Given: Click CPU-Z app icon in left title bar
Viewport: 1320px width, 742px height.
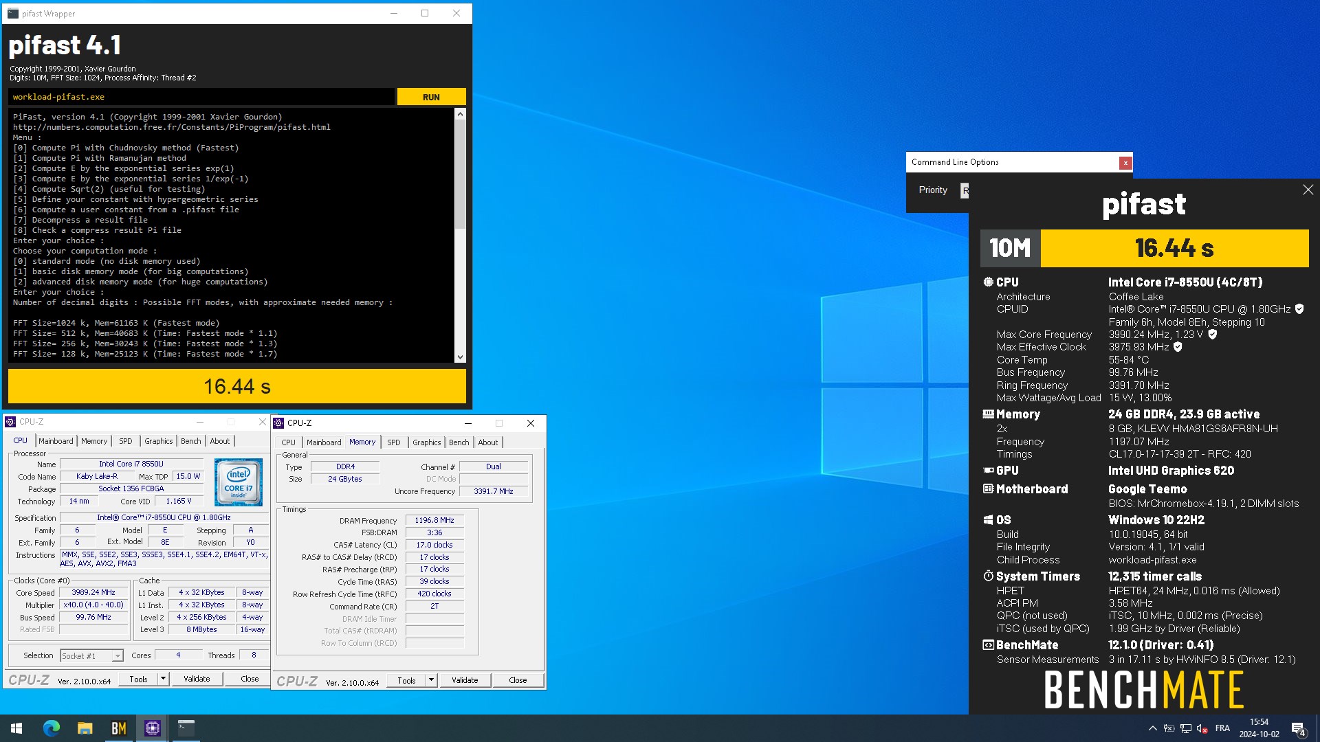Looking at the screenshot, I should tap(10, 422).
